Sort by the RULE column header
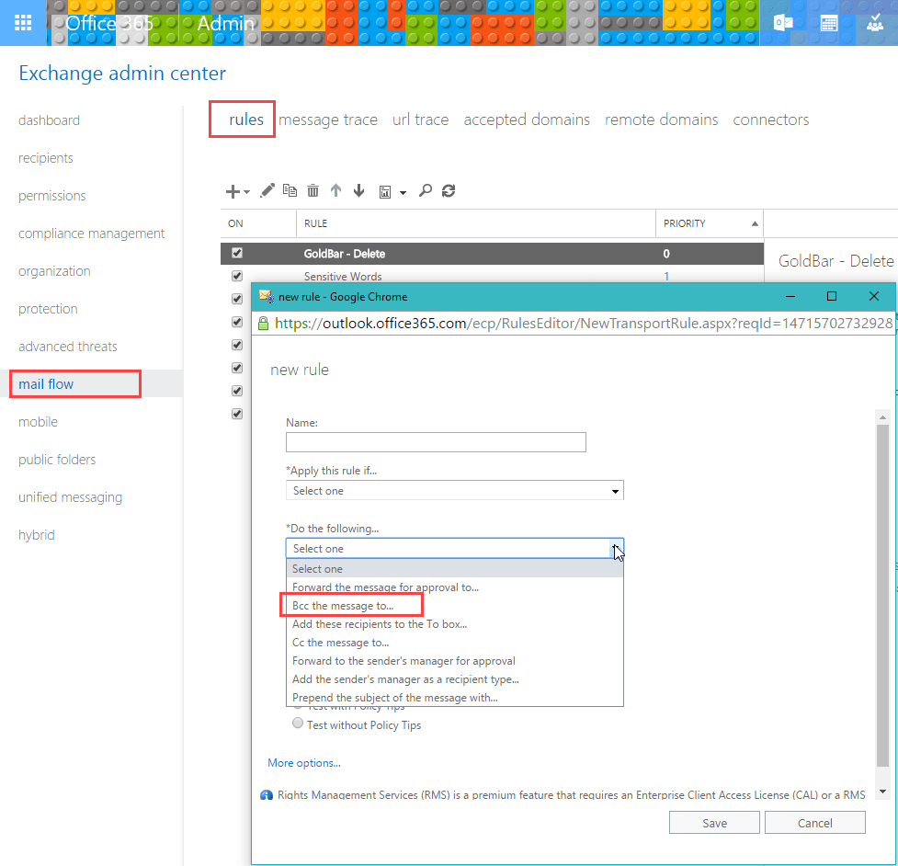The width and height of the screenshot is (898, 866). [x=475, y=223]
